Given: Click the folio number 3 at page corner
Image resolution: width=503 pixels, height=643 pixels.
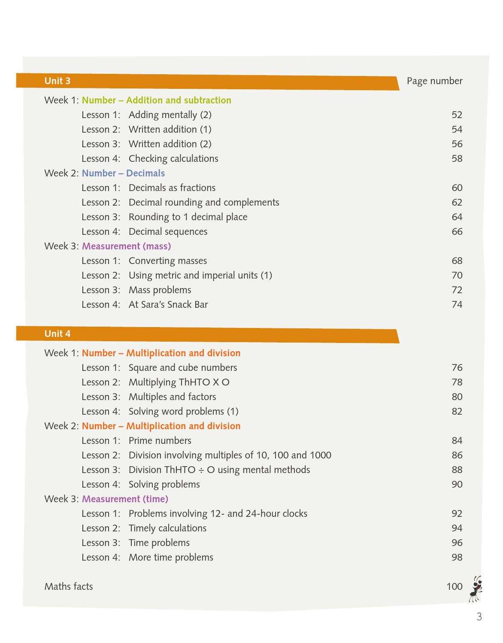Looking at the screenshot, I should 479,617.
